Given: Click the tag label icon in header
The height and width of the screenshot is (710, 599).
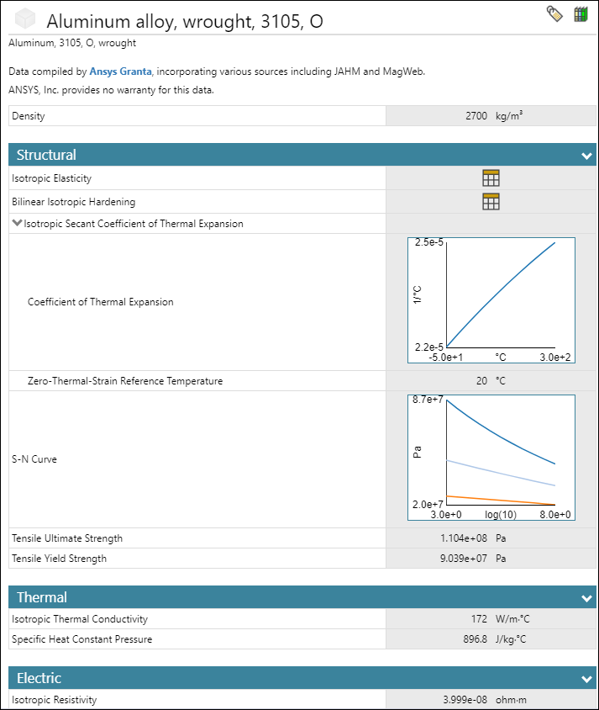Looking at the screenshot, I should pyautogui.click(x=554, y=14).
